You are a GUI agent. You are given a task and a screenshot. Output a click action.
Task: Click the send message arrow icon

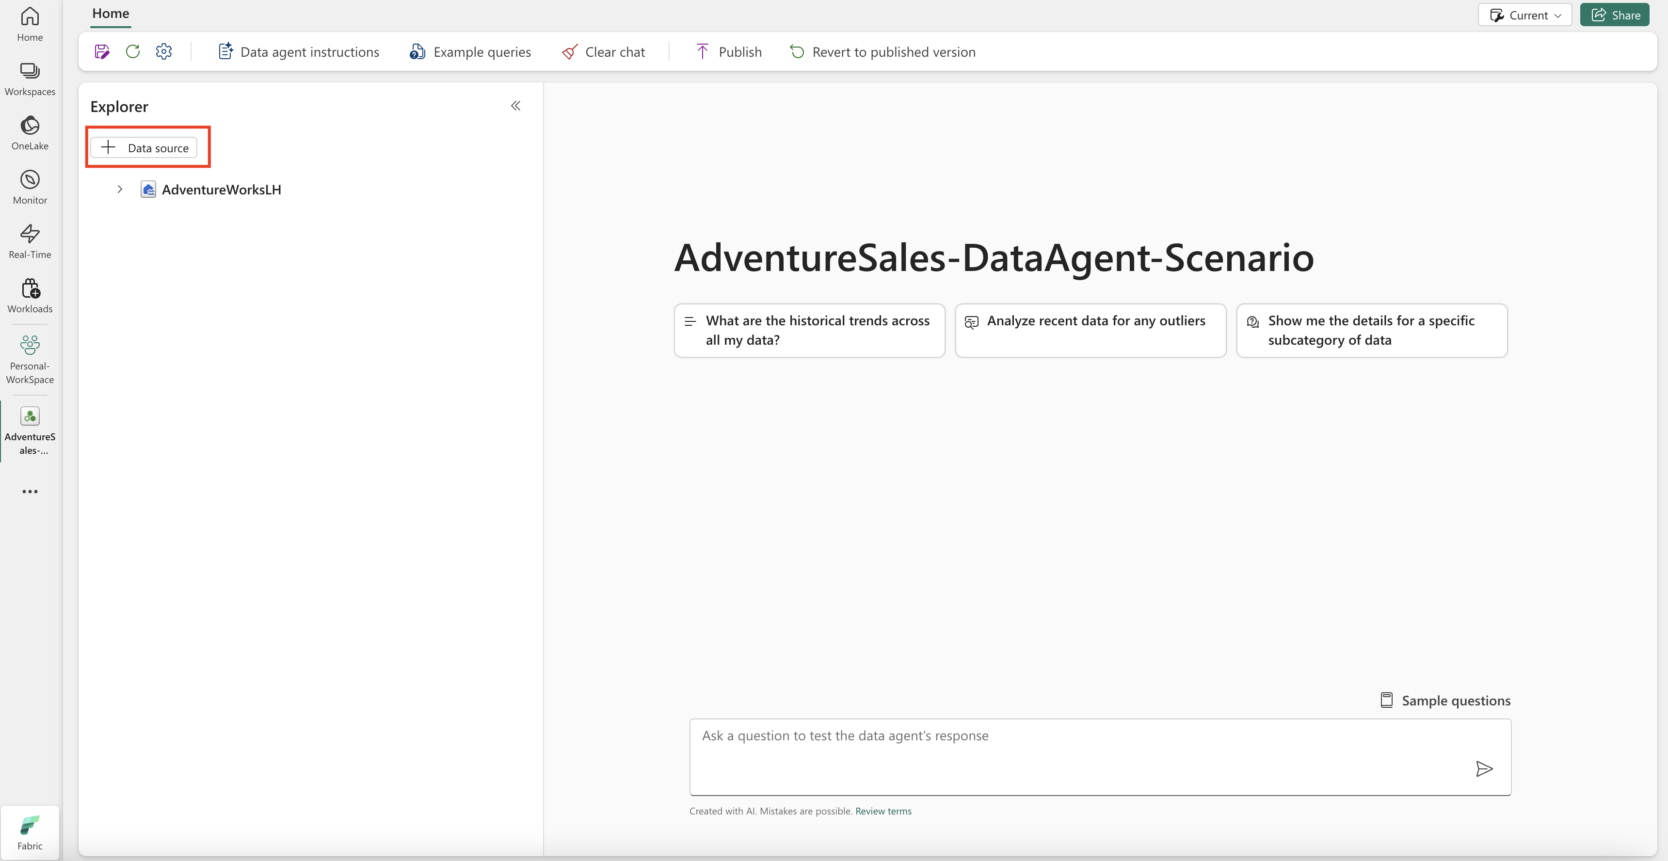pyautogui.click(x=1484, y=768)
